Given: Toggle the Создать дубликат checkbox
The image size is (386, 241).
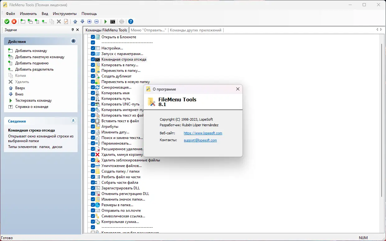Looking at the screenshot, I should pyautogui.click(x=93, y=76).
